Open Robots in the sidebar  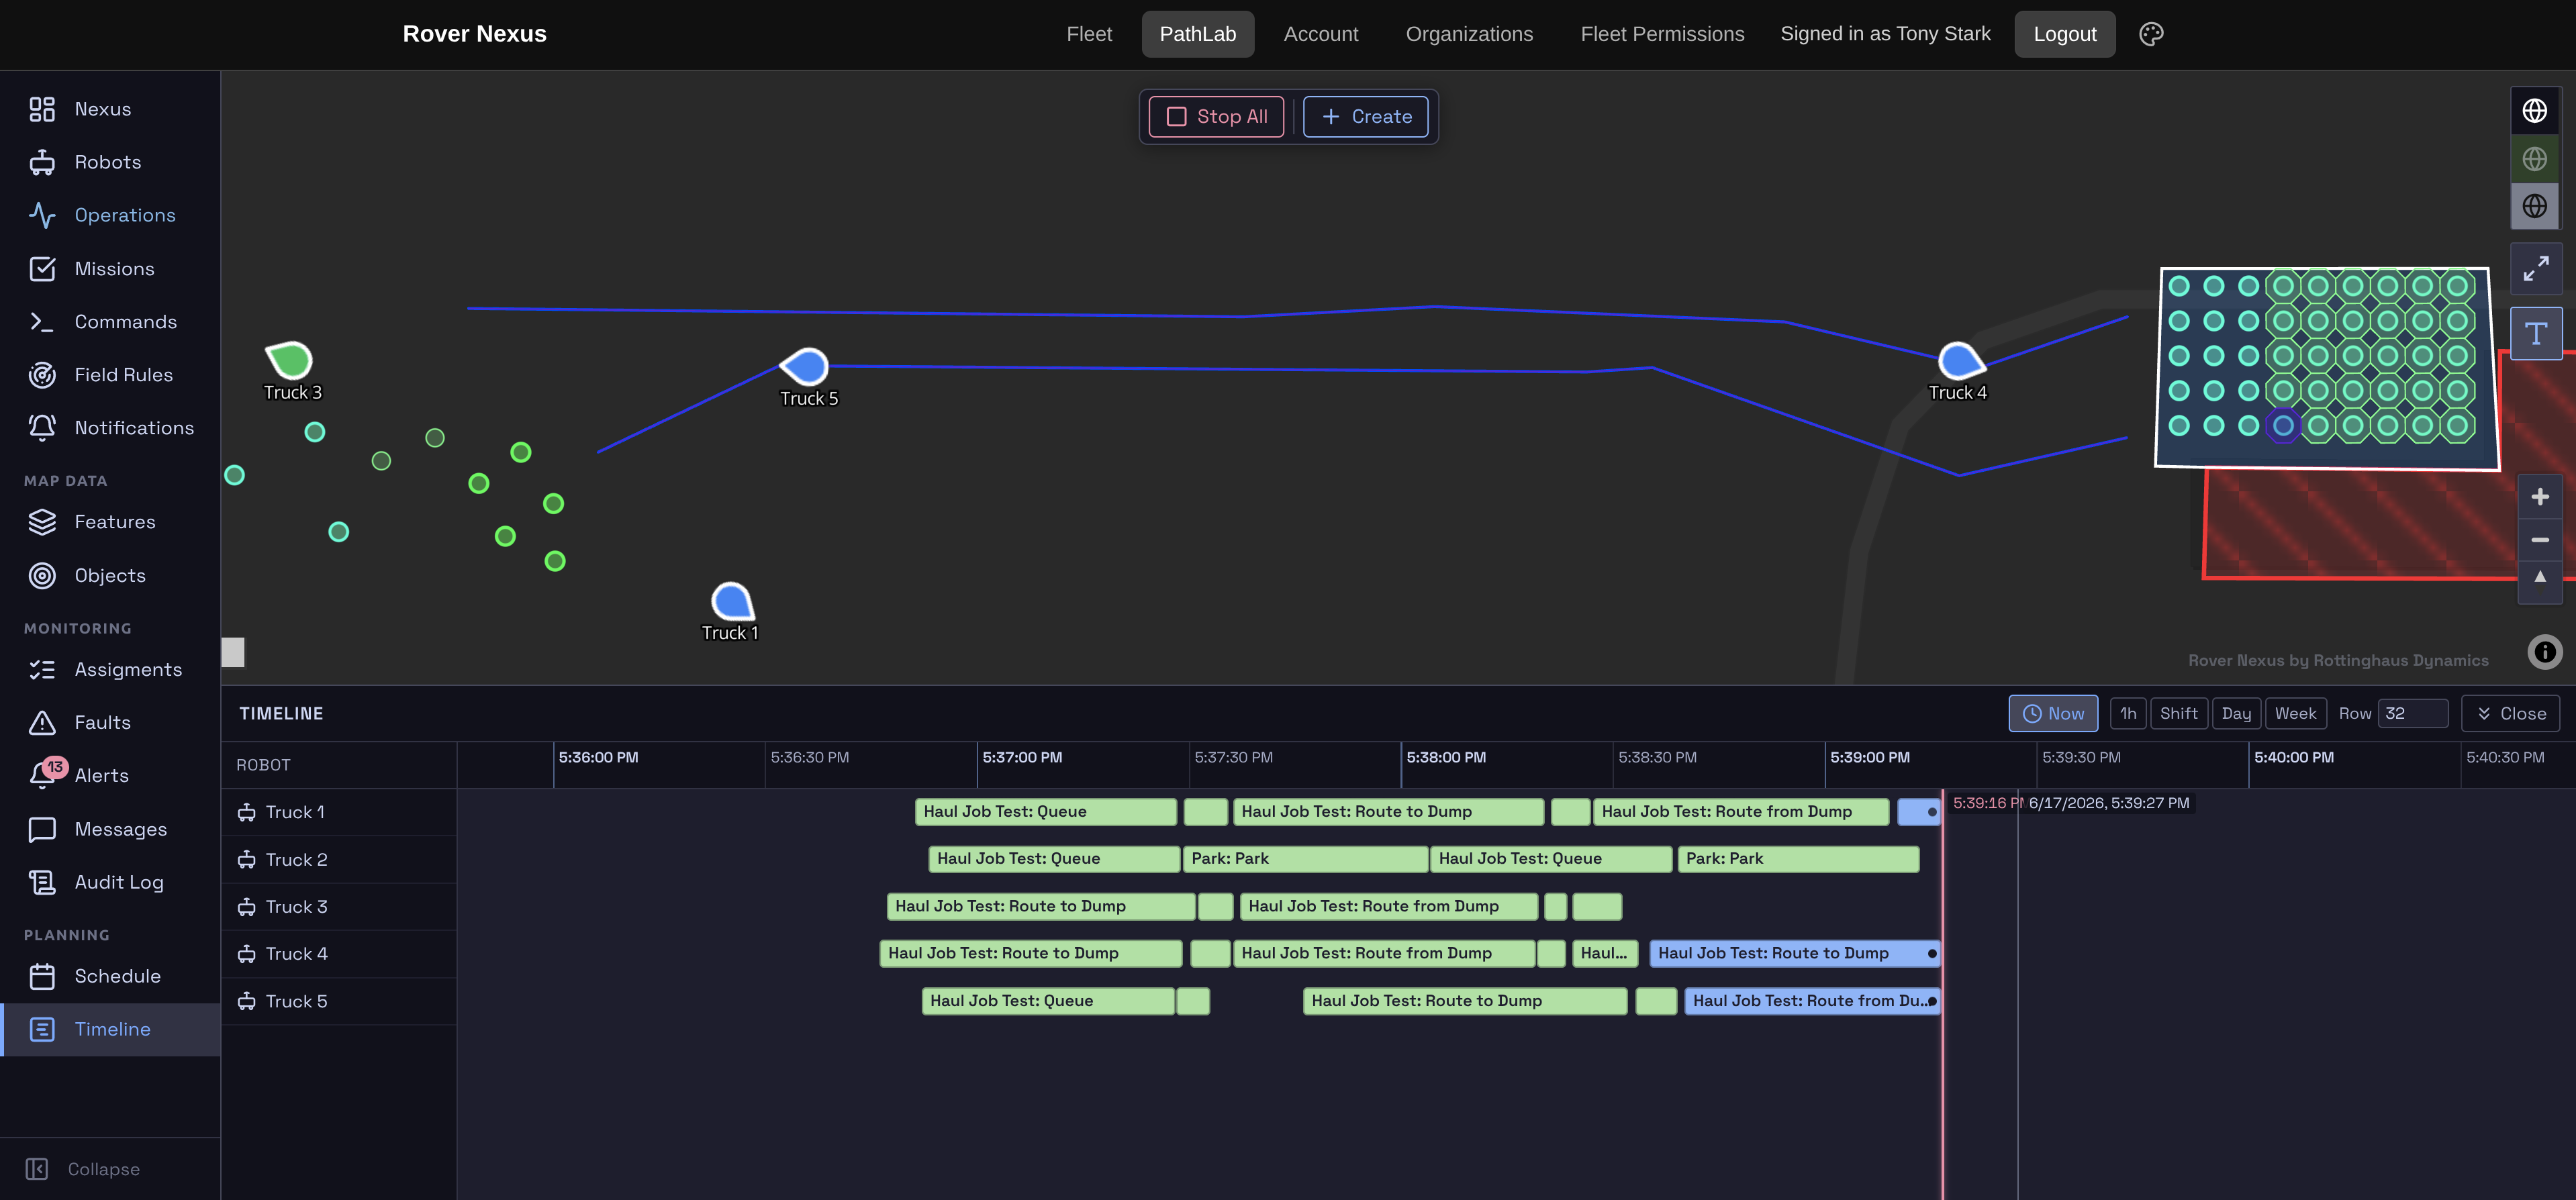(110, 162)
